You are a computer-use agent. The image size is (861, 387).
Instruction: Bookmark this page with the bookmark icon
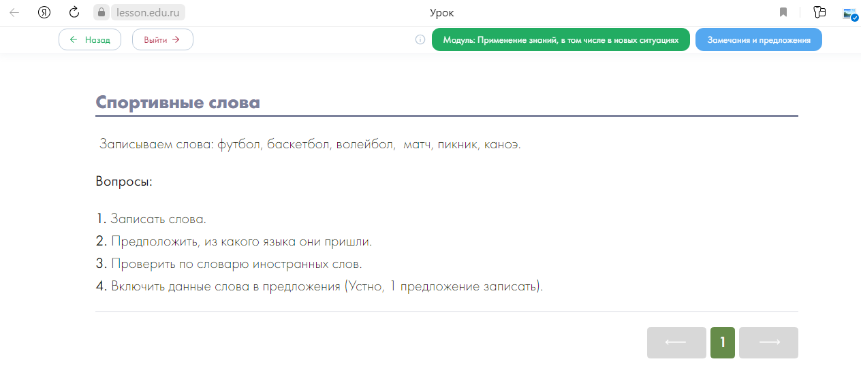[x=783, y=12]
